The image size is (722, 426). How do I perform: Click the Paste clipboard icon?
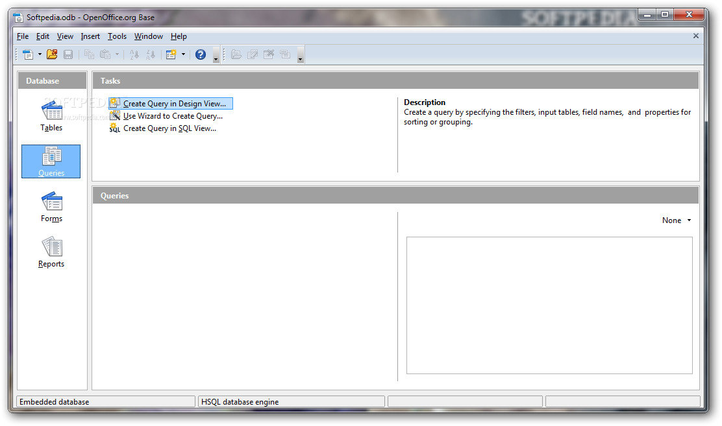pyautogui.click(x=105, y=54)
